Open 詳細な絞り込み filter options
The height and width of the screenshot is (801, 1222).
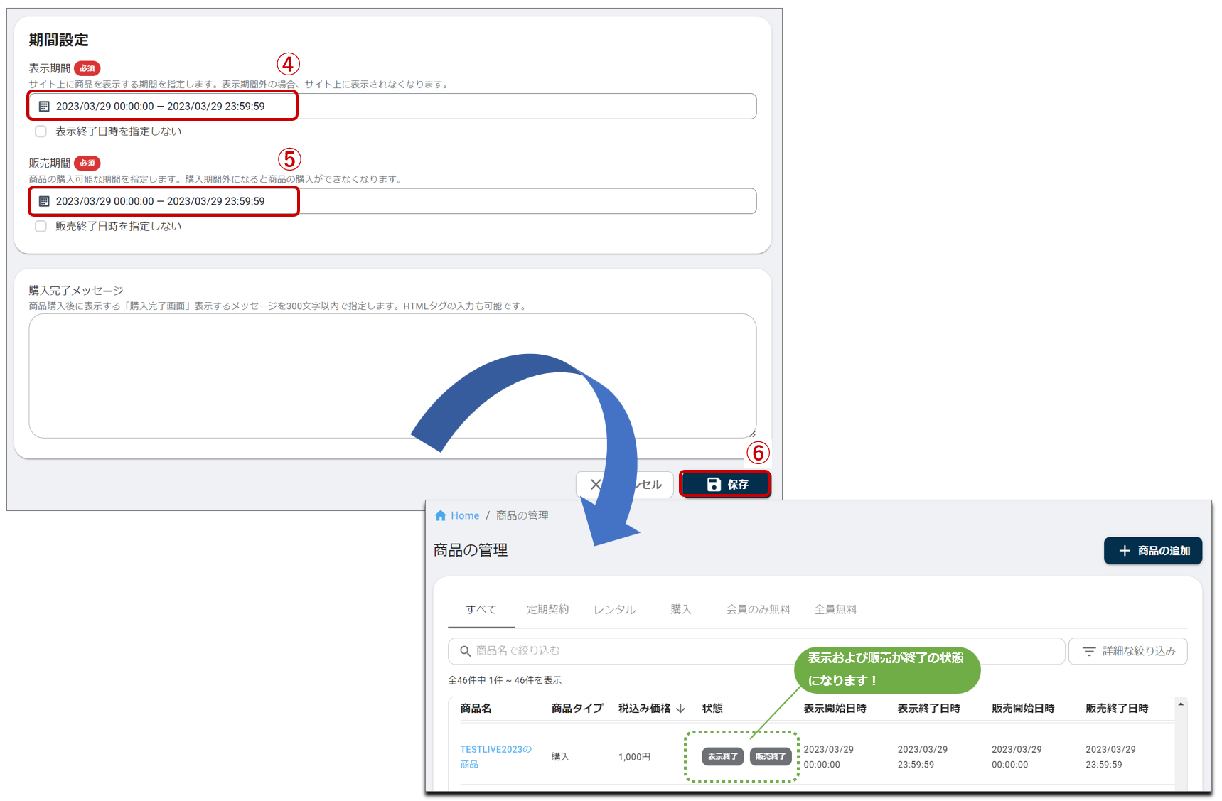click(x=1128, y=651)
